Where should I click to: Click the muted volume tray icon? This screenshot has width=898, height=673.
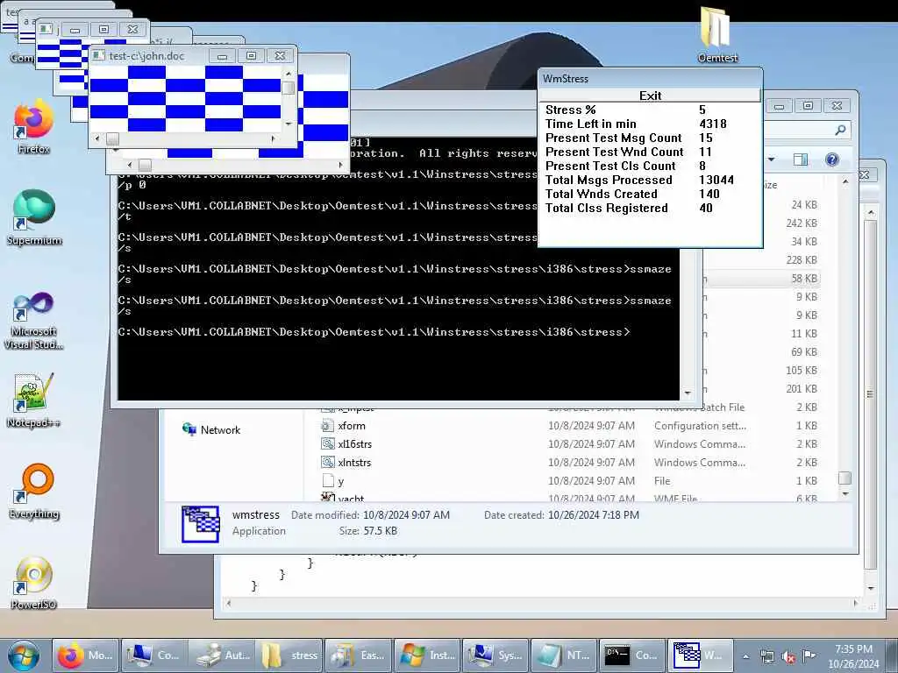tap(788, 657)
